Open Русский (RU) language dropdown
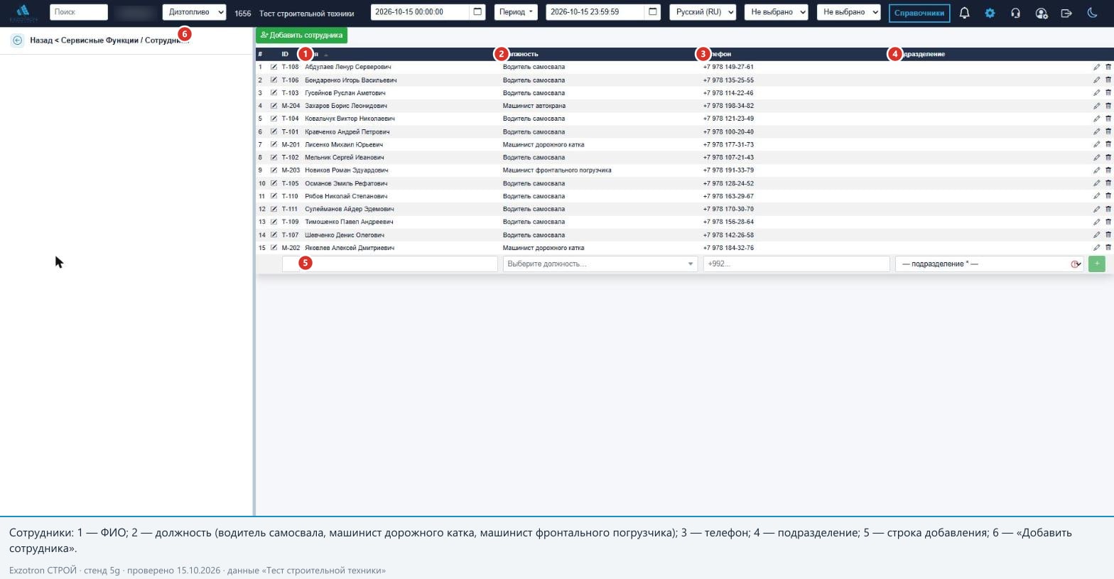Image resolution: width=1114 pixels, height=579 pixels. (703, 12)
